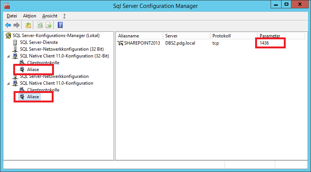Sort list by the Aliasname column header
This screenshot has height=172, width=311.
coord(129,36)
